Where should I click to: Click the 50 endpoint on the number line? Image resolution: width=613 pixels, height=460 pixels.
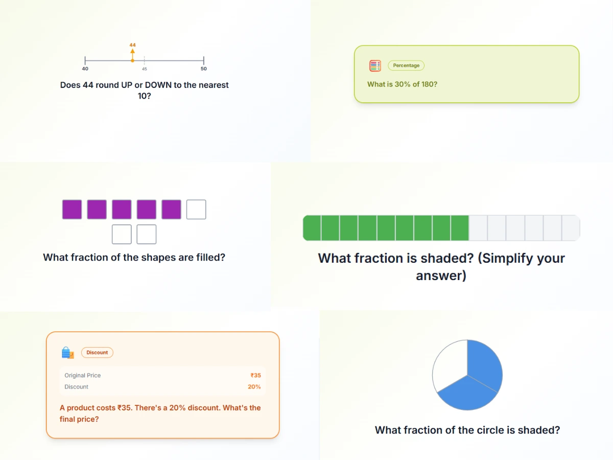(x=204, y=61)
